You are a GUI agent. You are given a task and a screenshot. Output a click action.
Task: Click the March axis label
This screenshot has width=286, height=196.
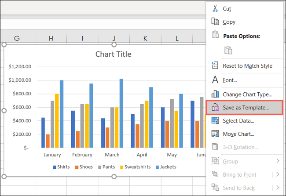click(x=112, y=155)
